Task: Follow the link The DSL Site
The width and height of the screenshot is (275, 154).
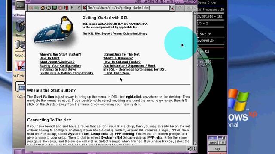Action: click(91, 33)
